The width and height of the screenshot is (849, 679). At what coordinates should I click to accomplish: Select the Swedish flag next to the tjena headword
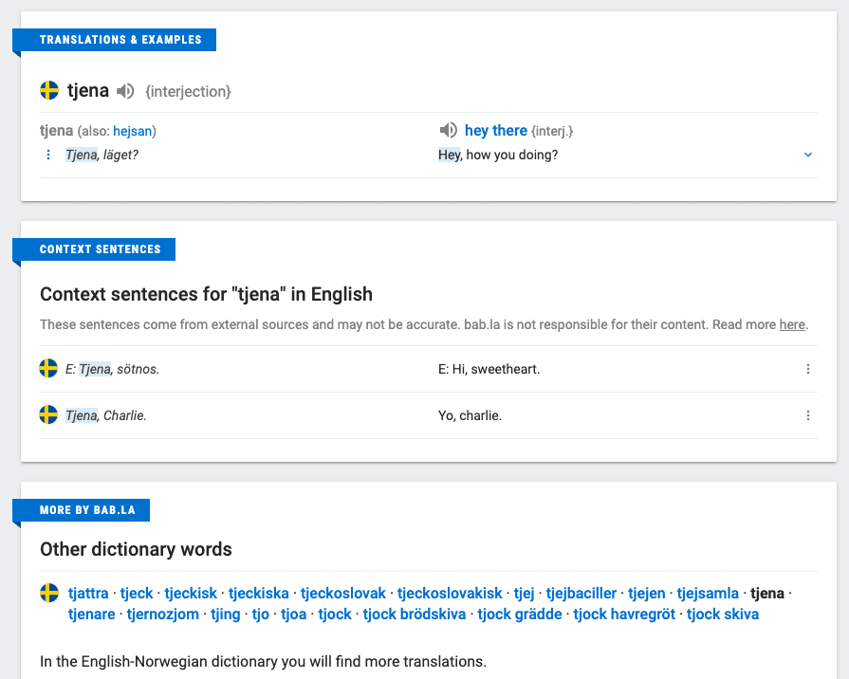click(47, 90)
